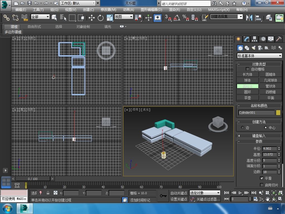Select the Cameras category icon
285x214 pixels.
260,48
